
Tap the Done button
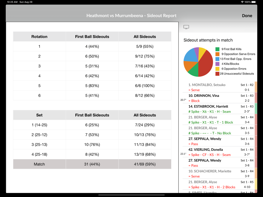pyautogui.click(x=247, y=16)
